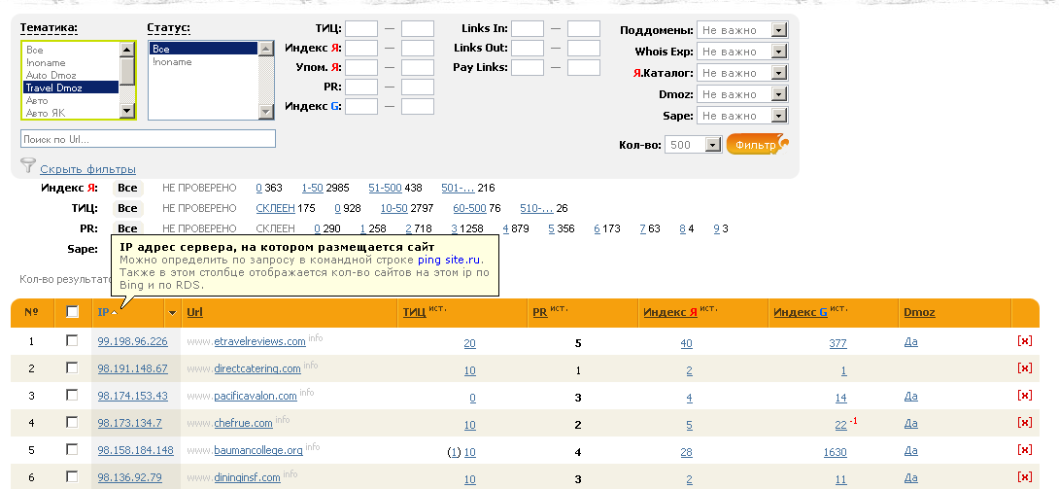Click the Links In minimum field
The width and height of the screenshot is (1059, 489).
click(528, 28)
